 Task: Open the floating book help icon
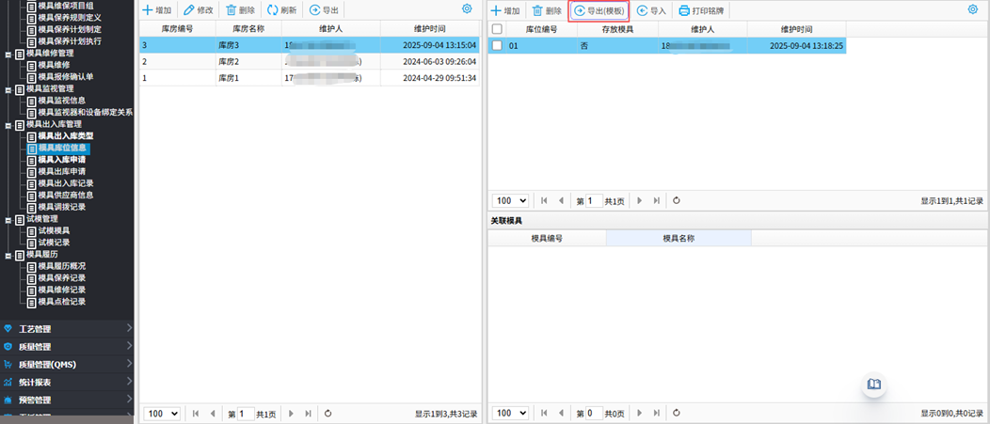(x=874, y=385)
